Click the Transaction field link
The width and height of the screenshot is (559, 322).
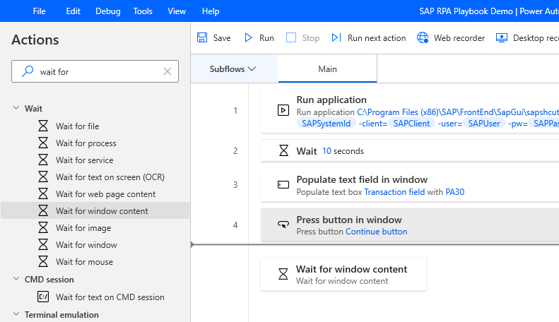point(394,192)
